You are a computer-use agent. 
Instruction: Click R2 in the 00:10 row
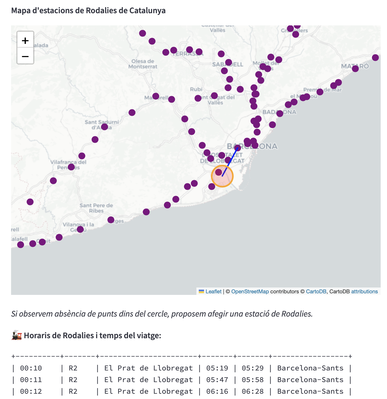tap(73, 368)
